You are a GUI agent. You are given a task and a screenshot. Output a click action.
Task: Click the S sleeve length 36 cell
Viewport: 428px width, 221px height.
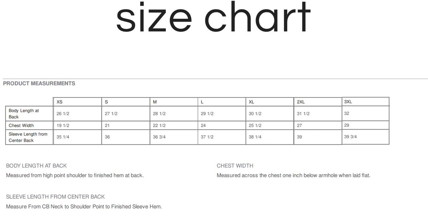(x=126, y=137)
